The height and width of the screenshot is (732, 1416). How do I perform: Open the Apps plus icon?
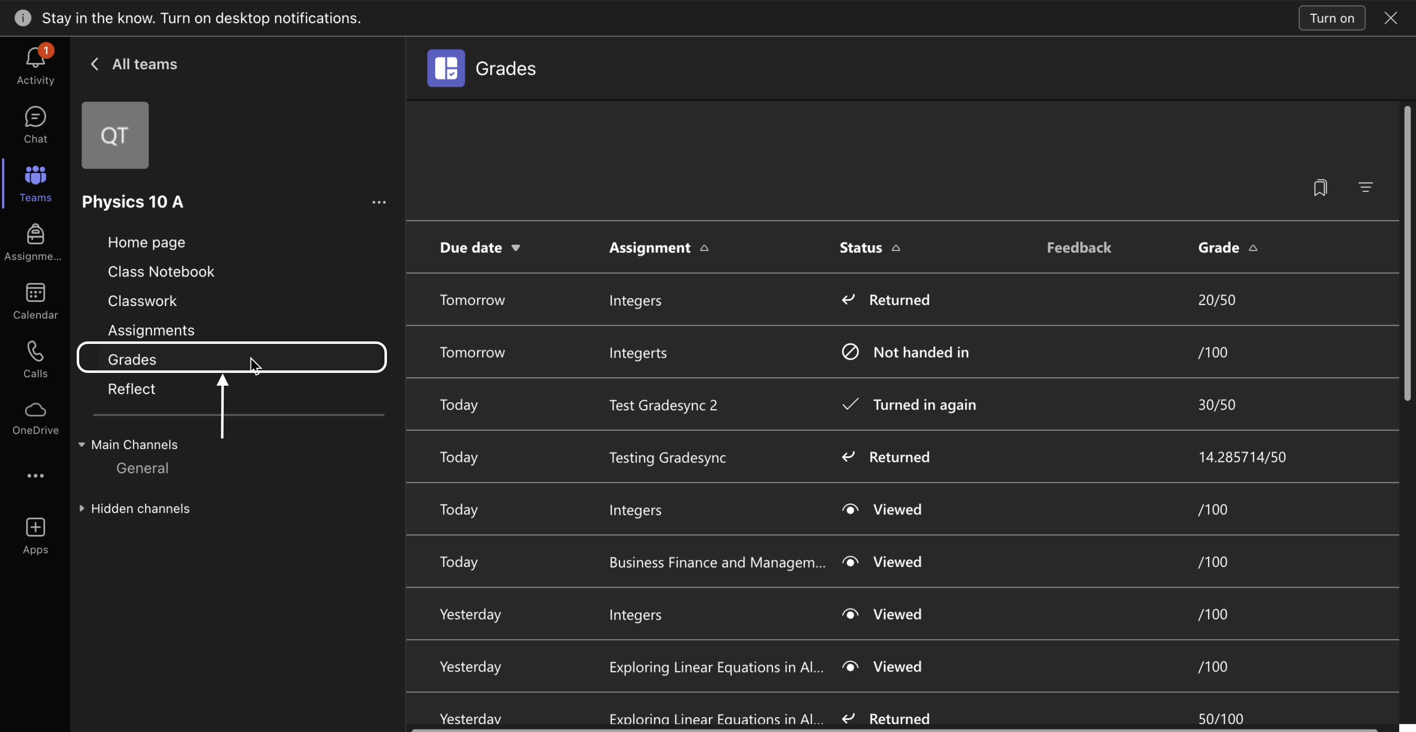[35, 528]
